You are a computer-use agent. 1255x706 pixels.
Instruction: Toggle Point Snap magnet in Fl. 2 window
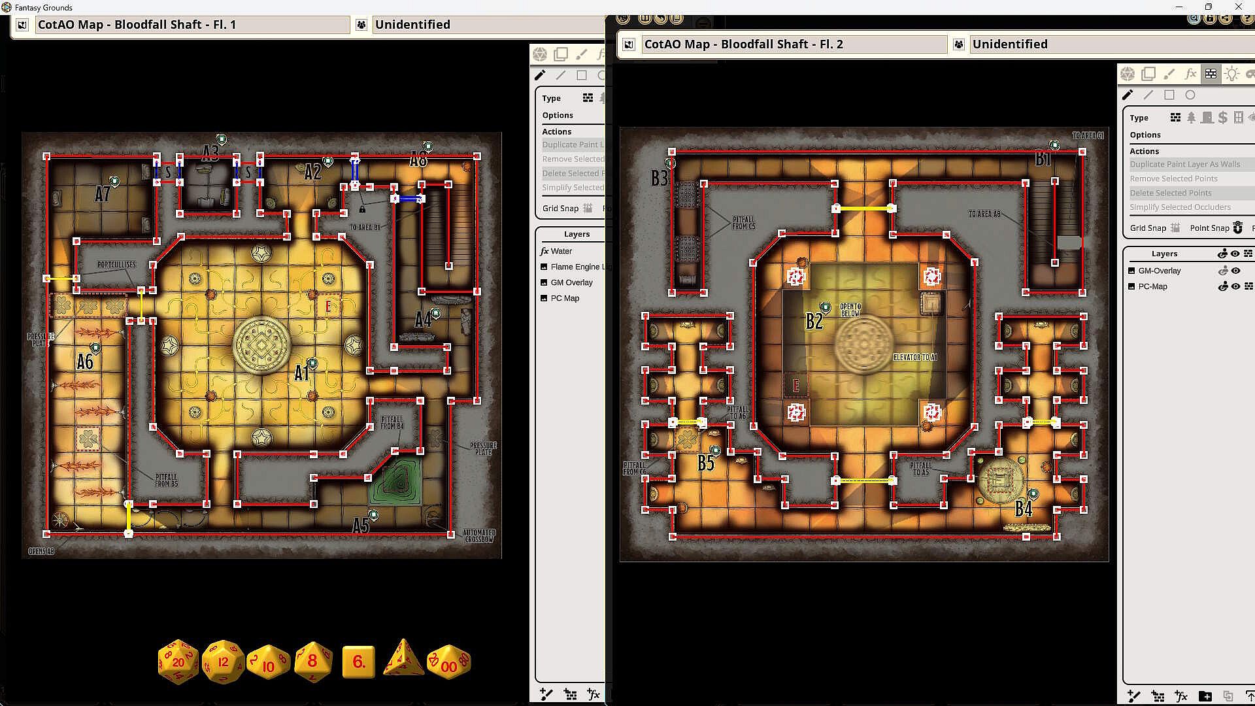tap(1237, 227)
